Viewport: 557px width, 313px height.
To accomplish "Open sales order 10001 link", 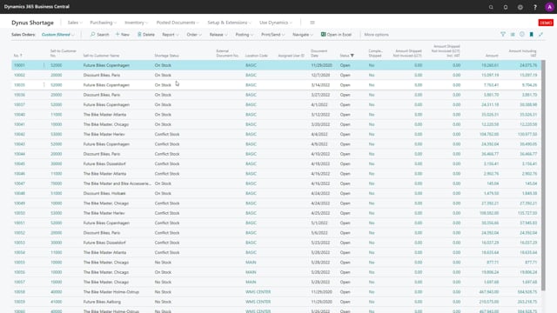I will click(19, 65).
